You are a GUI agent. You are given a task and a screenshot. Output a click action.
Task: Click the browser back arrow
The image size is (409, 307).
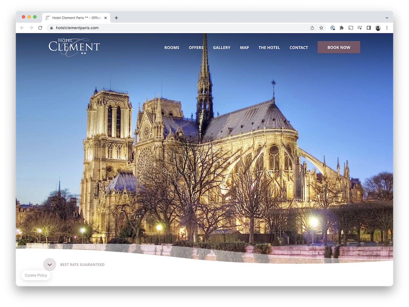click(22, 28)
